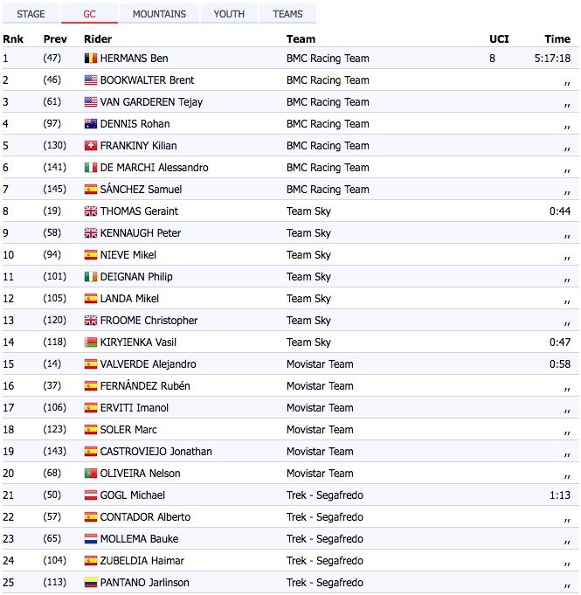The width and height of the screenshot is (581, 595).
Task: Click the Swiss flag beside FRANKINY Kilian
Action: 90,146
